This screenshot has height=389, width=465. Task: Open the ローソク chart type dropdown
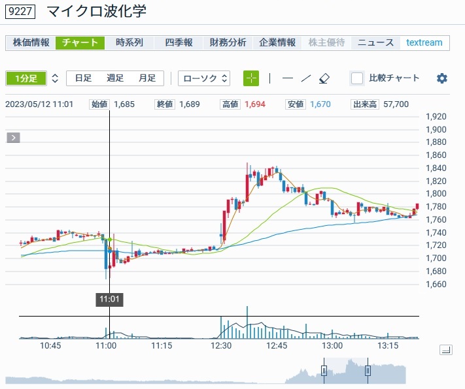coord(204,78)
